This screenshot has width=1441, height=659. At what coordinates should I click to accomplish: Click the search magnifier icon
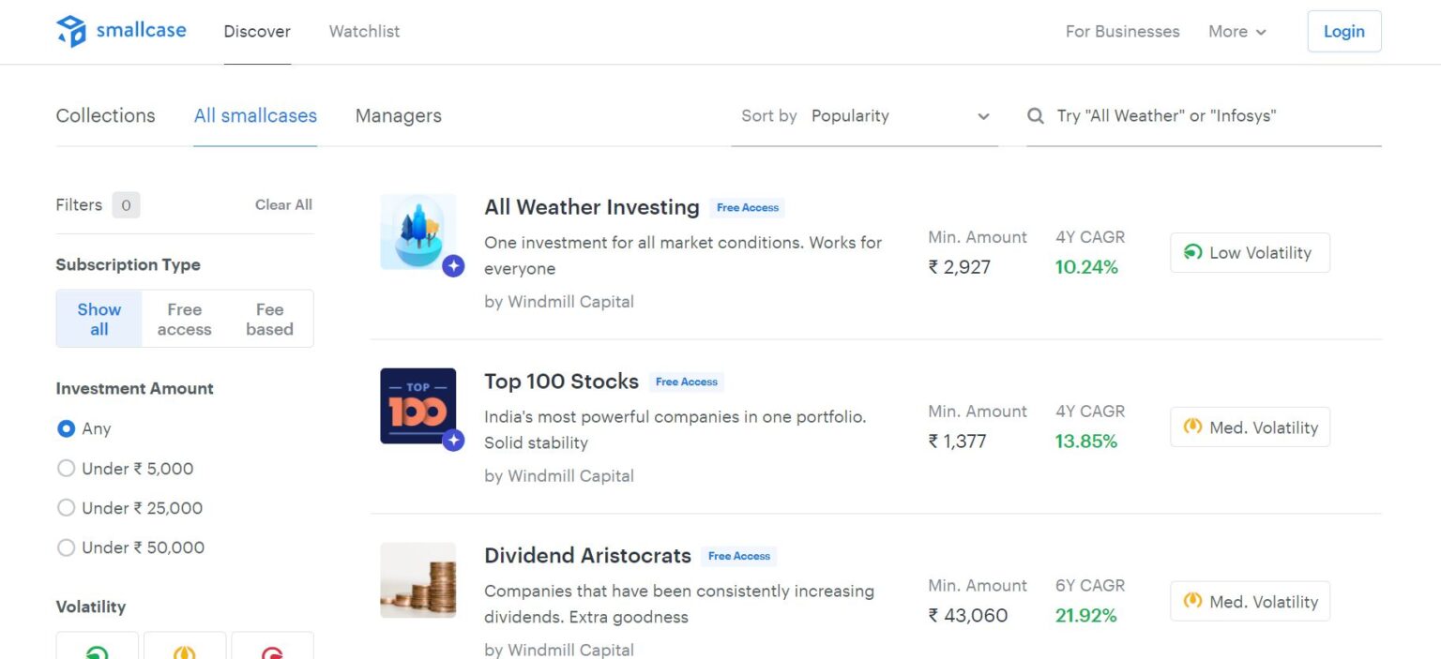pos(1036,116)
